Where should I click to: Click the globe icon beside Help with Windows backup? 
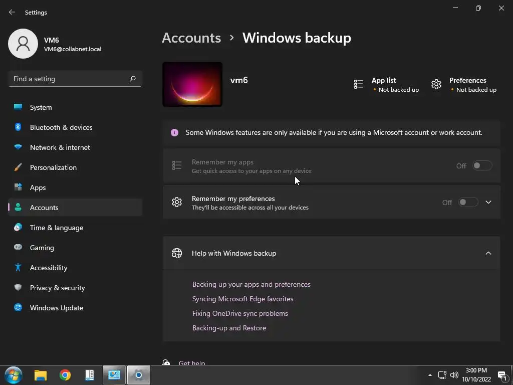pyautogui.click(x=177, y=253)
